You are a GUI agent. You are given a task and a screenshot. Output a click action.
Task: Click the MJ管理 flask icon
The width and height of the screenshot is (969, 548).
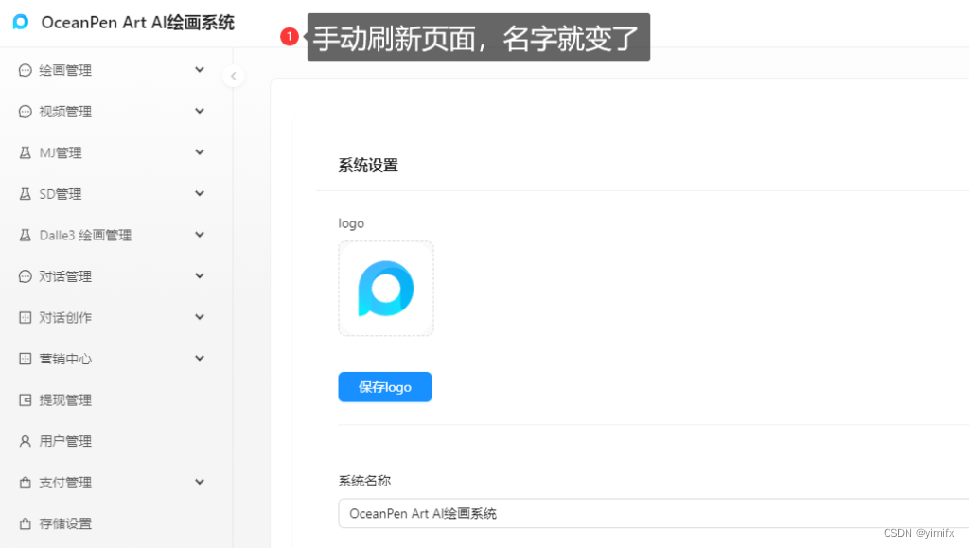(x=25, y=152)
